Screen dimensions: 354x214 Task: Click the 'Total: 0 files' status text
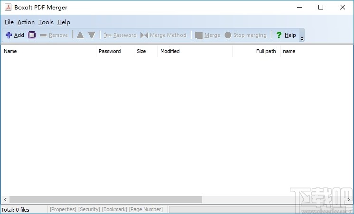(x=15, y=210)
